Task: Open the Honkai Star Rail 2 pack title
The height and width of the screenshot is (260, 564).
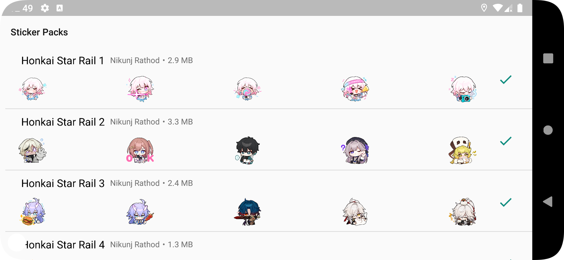Action: [x=63, y=122]
